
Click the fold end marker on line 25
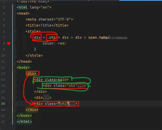(x=15, y=91)
